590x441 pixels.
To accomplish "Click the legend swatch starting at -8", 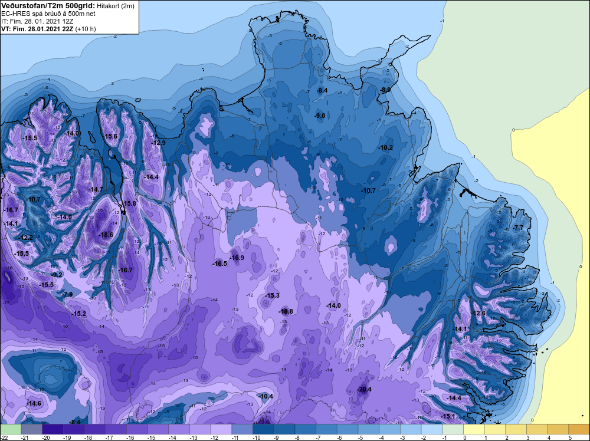I will click(306, 429).
